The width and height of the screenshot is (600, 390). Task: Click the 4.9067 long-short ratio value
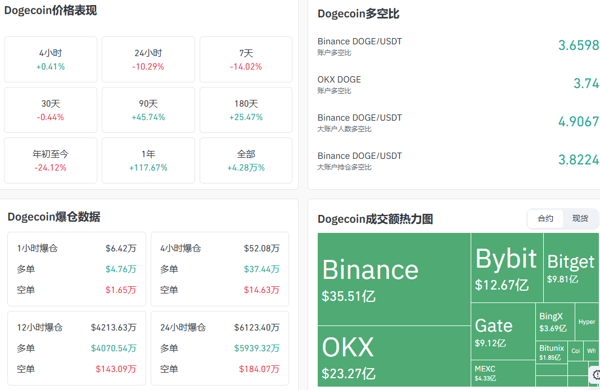point(579,121)
